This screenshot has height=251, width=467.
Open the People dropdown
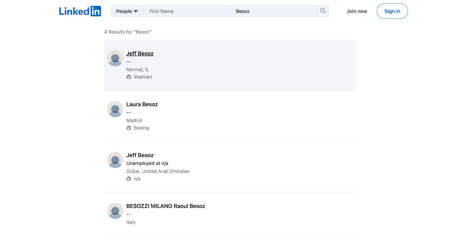[x=127, y=11]
